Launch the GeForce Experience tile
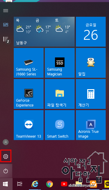The image size is (109, 190). pos(29,94)
